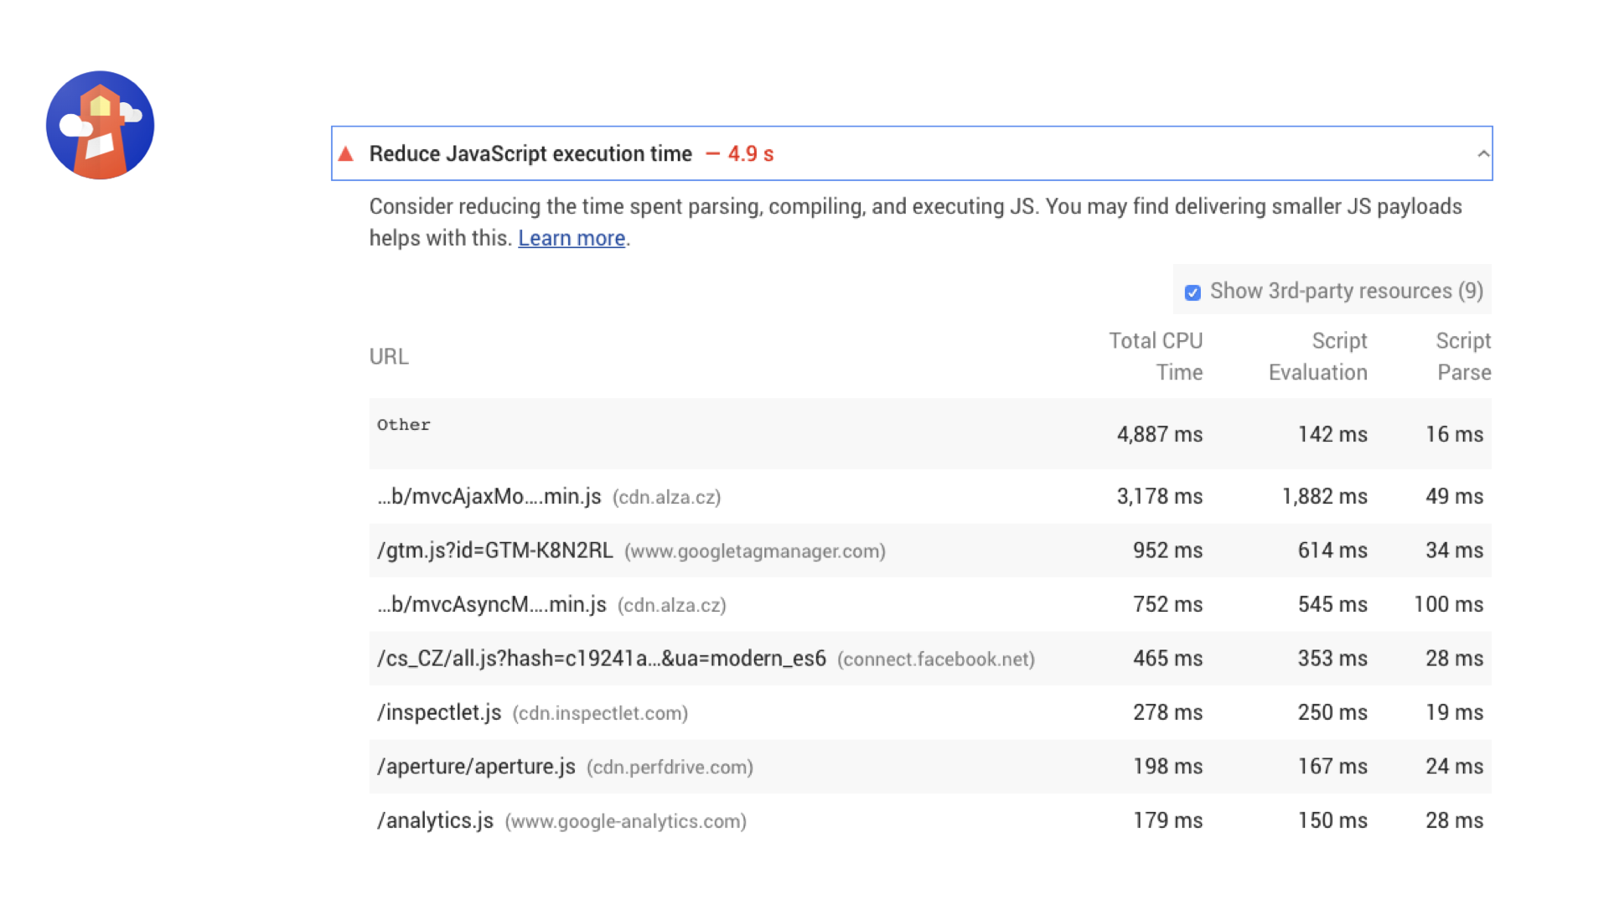Uncheck Show 3rd-party resources checkbox
The width and height of the screenshot is (1609, 905).
1193,292
